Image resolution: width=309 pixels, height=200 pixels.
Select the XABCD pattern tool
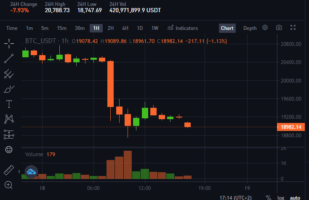coord(9,119)
